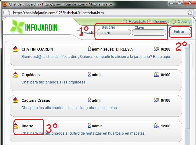Viewport: 196px width, 145px height.
Task: Click users count icon in Cactus y Crasas row
Action: [x=157, y=100]
